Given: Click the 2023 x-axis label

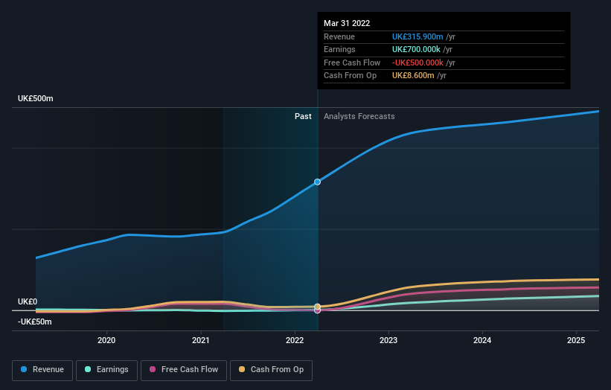Looking at the screenshot, I should pos(388,341).
